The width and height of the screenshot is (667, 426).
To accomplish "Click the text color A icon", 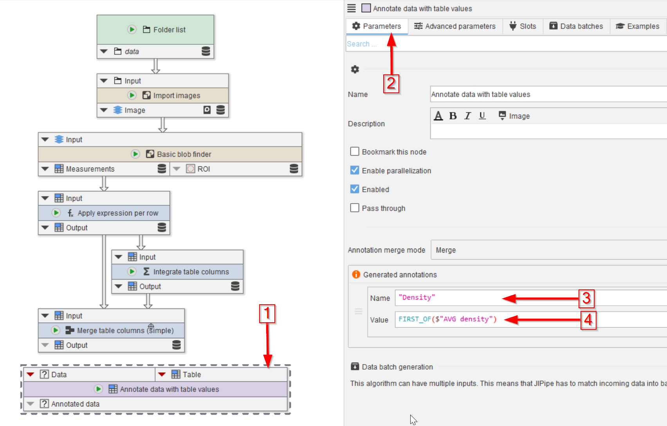I will (438, 116).
